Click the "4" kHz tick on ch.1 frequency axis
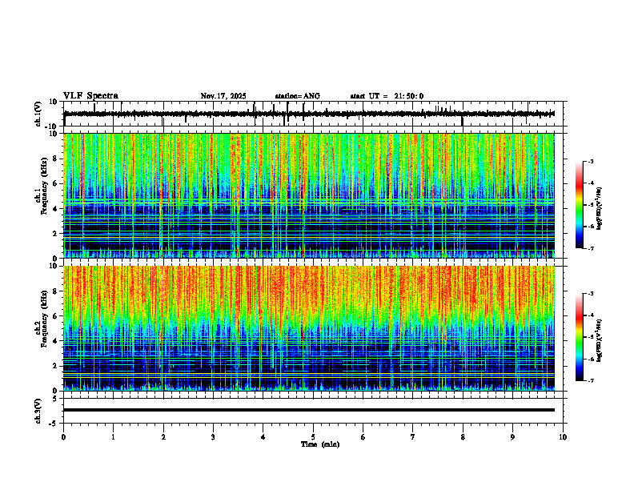Screen dimensions: 634x490 pos(55,209)
